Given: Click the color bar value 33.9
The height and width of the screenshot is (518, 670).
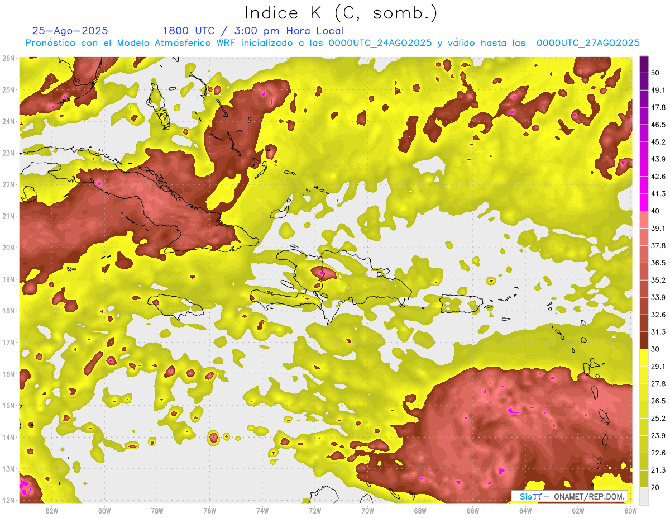Looking at the screenshot, I should click(658, 297).
